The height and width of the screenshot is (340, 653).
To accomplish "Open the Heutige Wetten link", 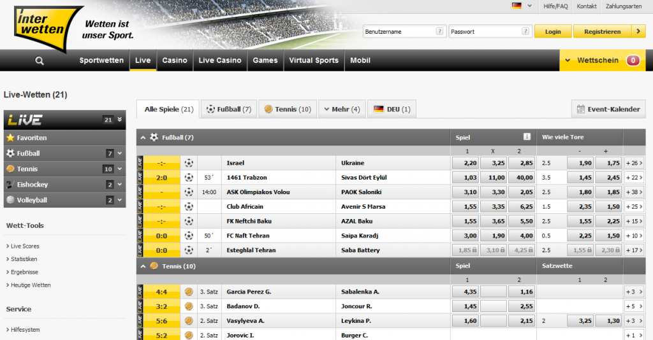I will [31, 285].
